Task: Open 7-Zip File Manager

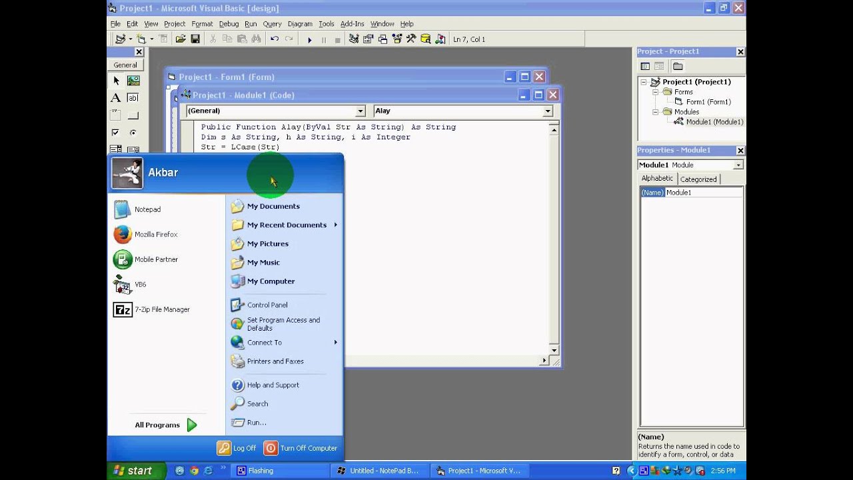Action: pos(152,309)
